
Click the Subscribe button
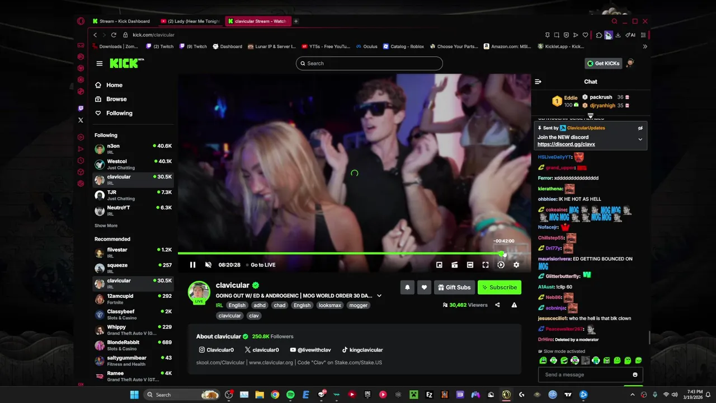[x=500, y=287]
